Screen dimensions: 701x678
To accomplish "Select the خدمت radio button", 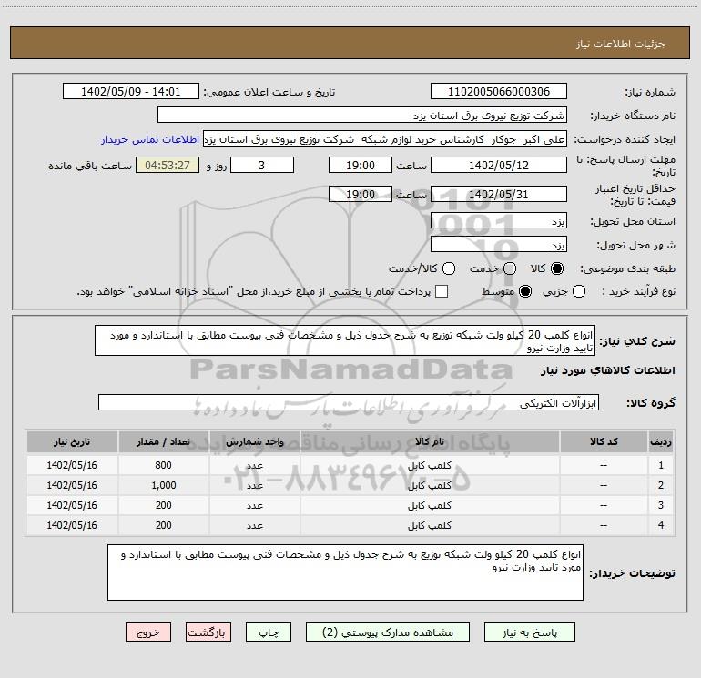I will (510, 268).
